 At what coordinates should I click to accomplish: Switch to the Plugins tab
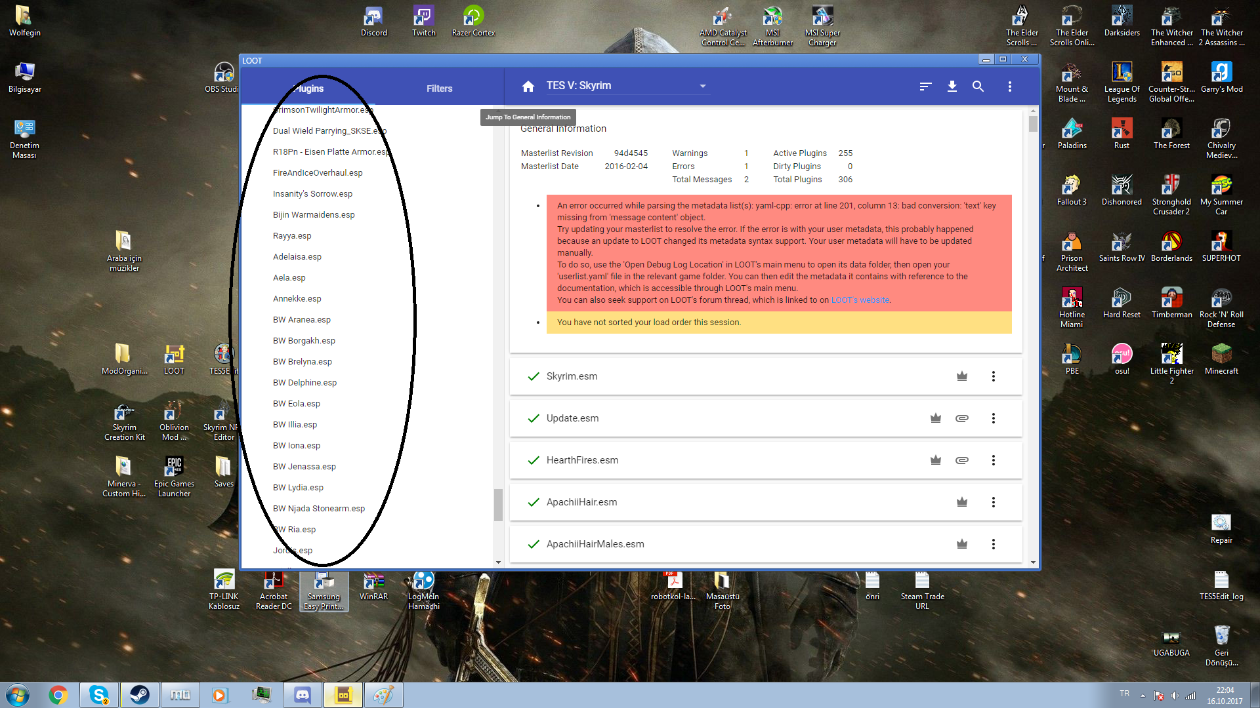(308, 88)
